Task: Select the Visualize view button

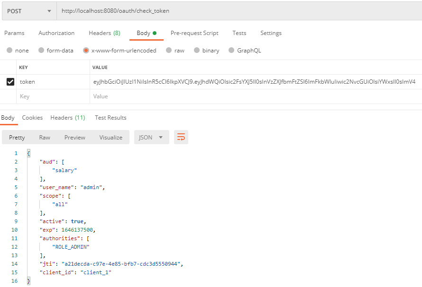Action: pyautogui.click(x=110, y=137)
